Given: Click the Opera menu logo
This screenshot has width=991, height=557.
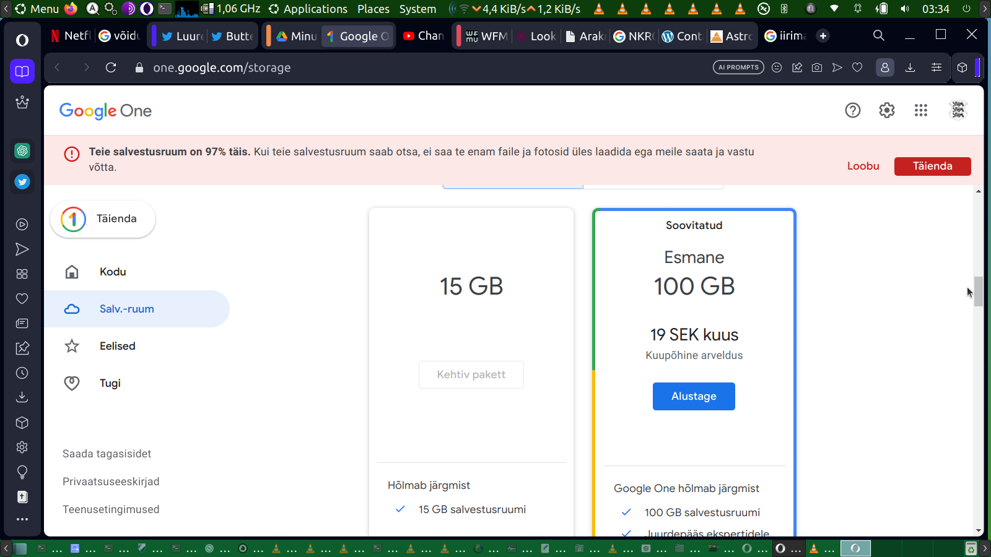Looking at the screenshot, I should click(x=22, y=40).
